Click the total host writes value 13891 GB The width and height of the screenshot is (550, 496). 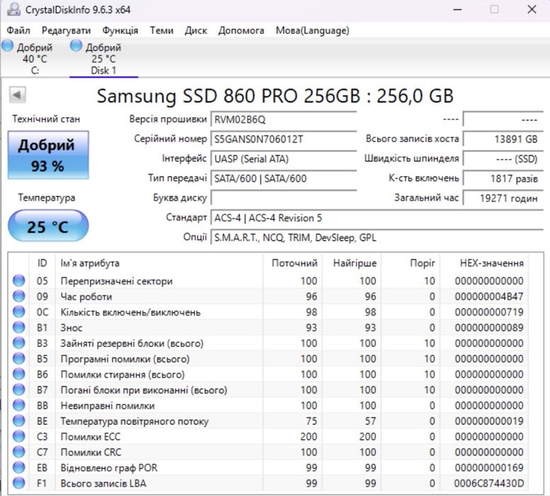[503, 139]
